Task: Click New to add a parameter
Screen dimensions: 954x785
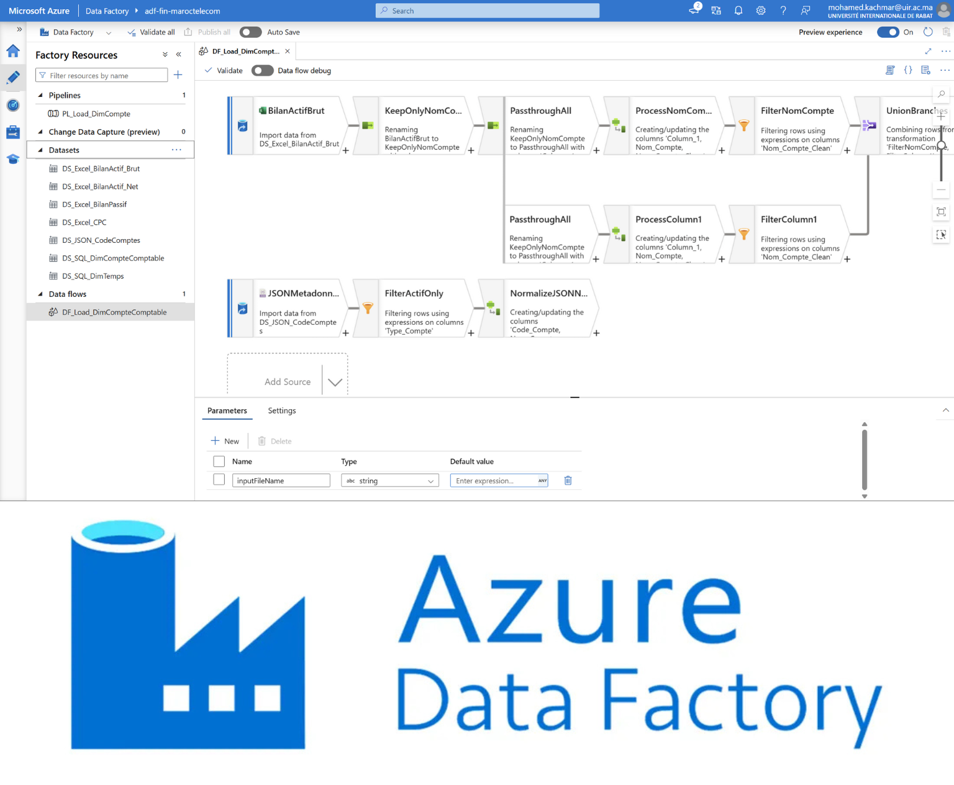Action: [x=225, y=441]
